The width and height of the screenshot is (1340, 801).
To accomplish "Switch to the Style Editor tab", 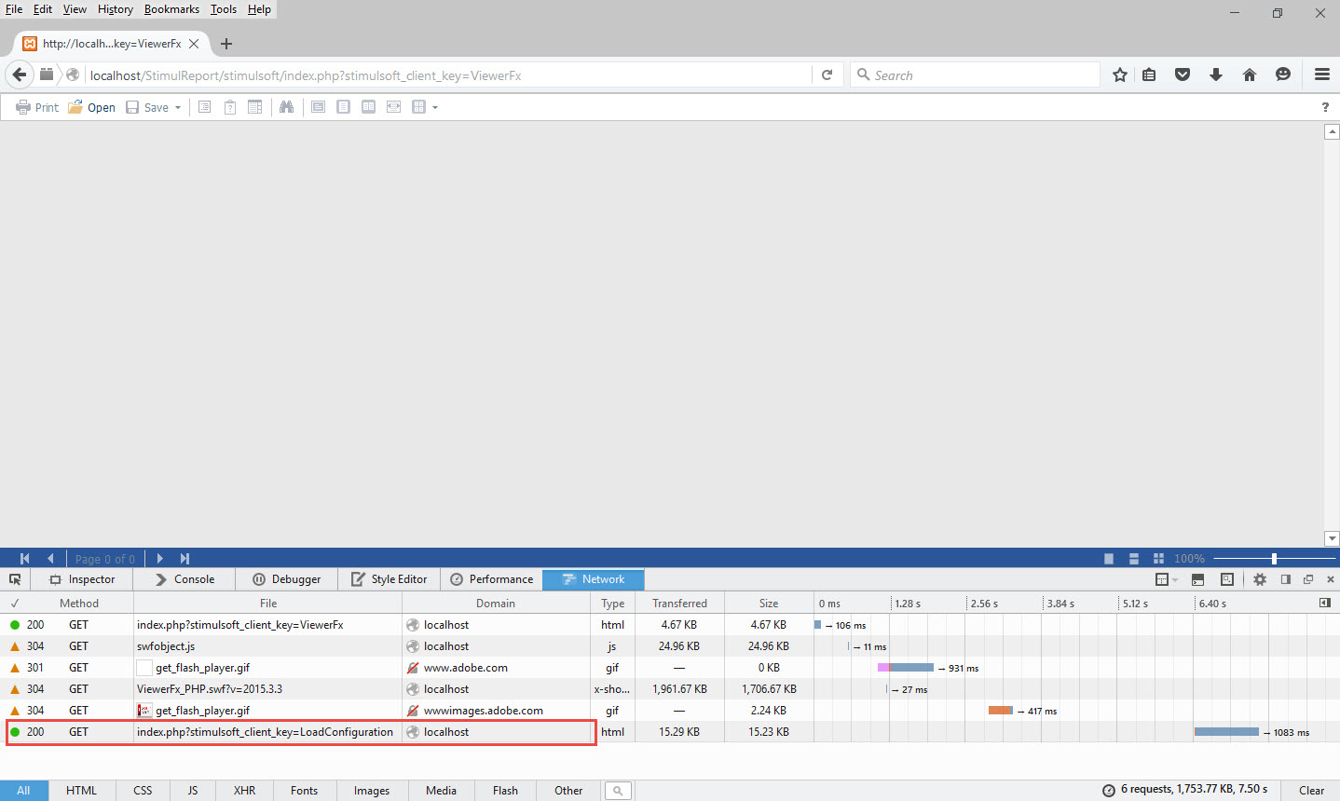I will coord(390,579).
